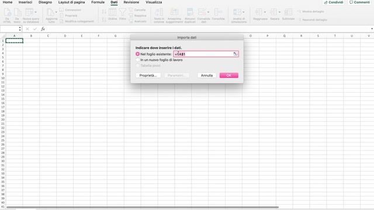Click Riapplica filter in the ribbon

click(x=138, y=16)
